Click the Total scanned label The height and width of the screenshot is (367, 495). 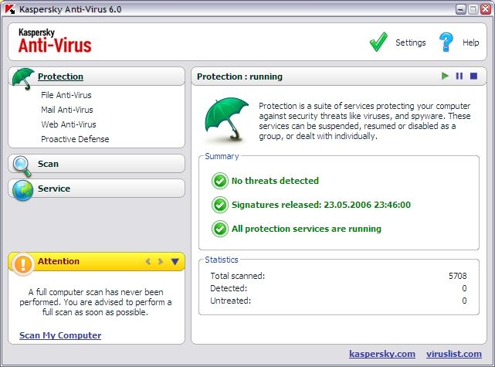237,276
